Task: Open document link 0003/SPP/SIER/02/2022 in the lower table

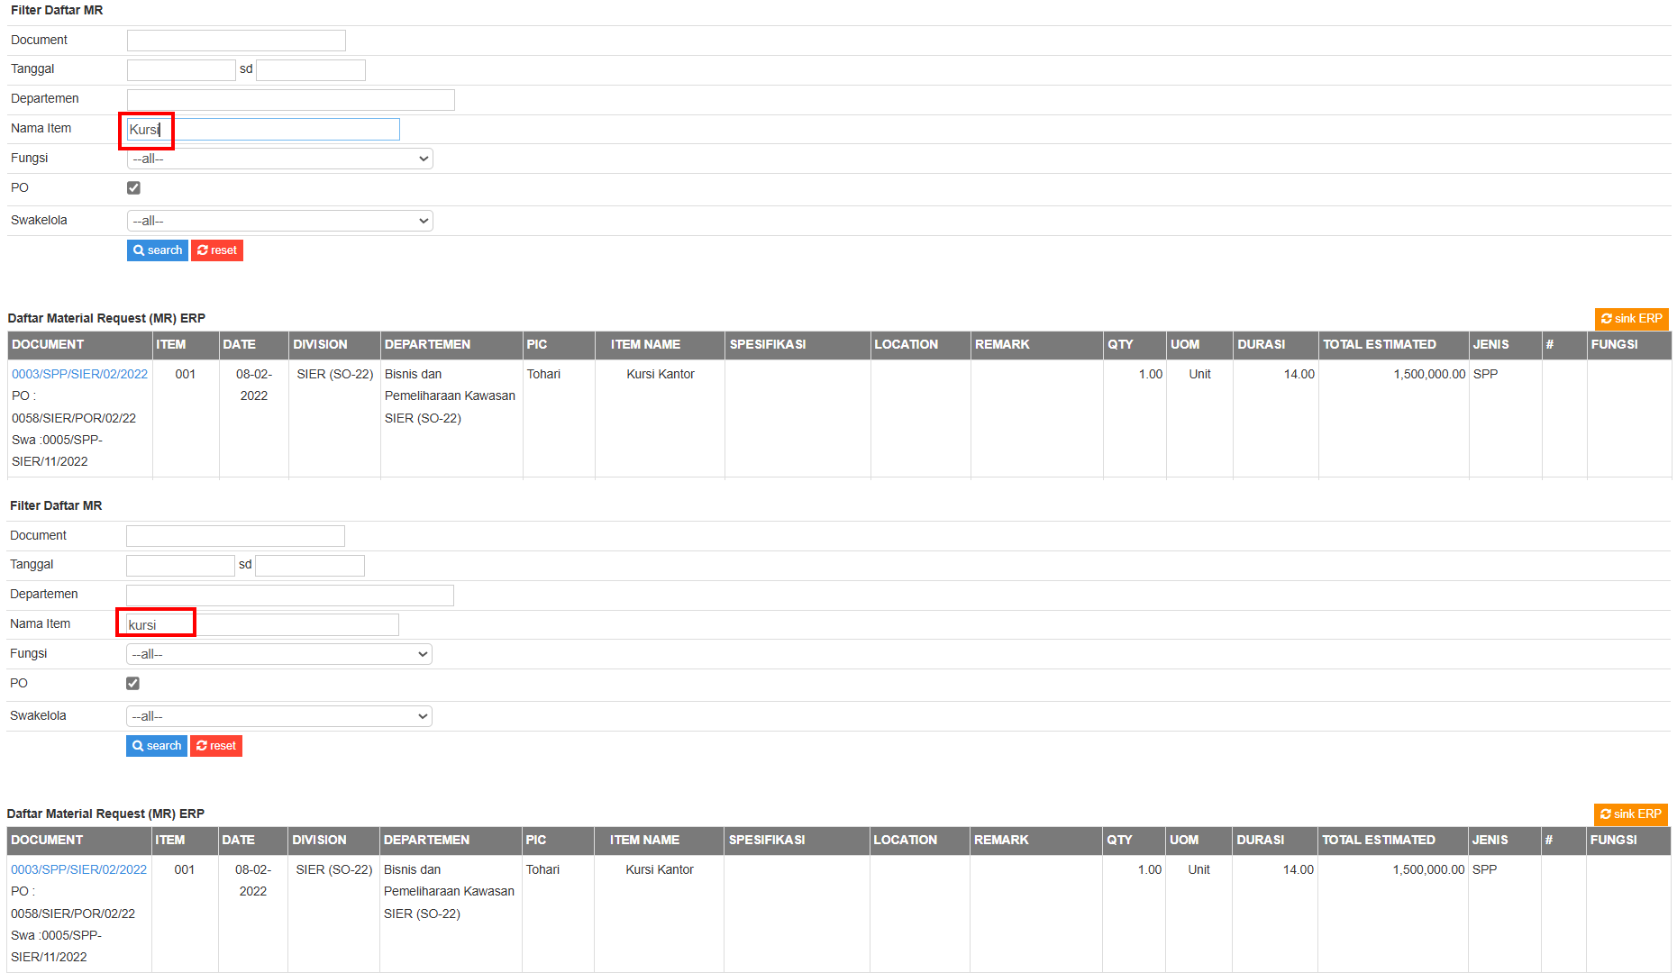Action: (78, 869)
